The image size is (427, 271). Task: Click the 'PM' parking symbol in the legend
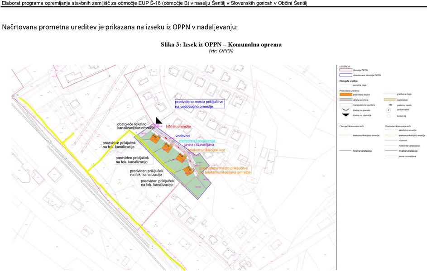(390, 105)
